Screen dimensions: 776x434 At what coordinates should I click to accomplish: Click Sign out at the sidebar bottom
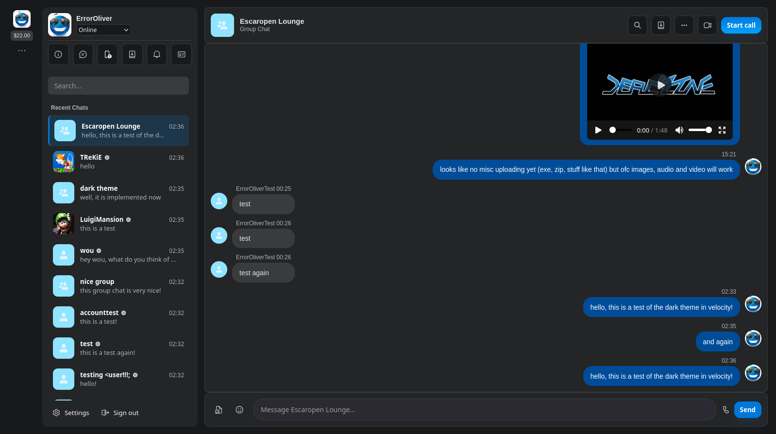pos(120,413)
